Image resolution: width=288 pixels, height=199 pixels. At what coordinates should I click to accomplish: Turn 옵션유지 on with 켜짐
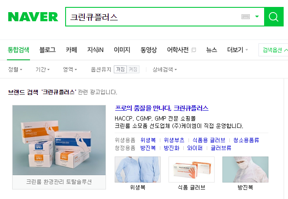(x=133, y=69)
